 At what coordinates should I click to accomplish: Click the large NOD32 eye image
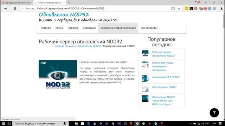coord(58,75)
